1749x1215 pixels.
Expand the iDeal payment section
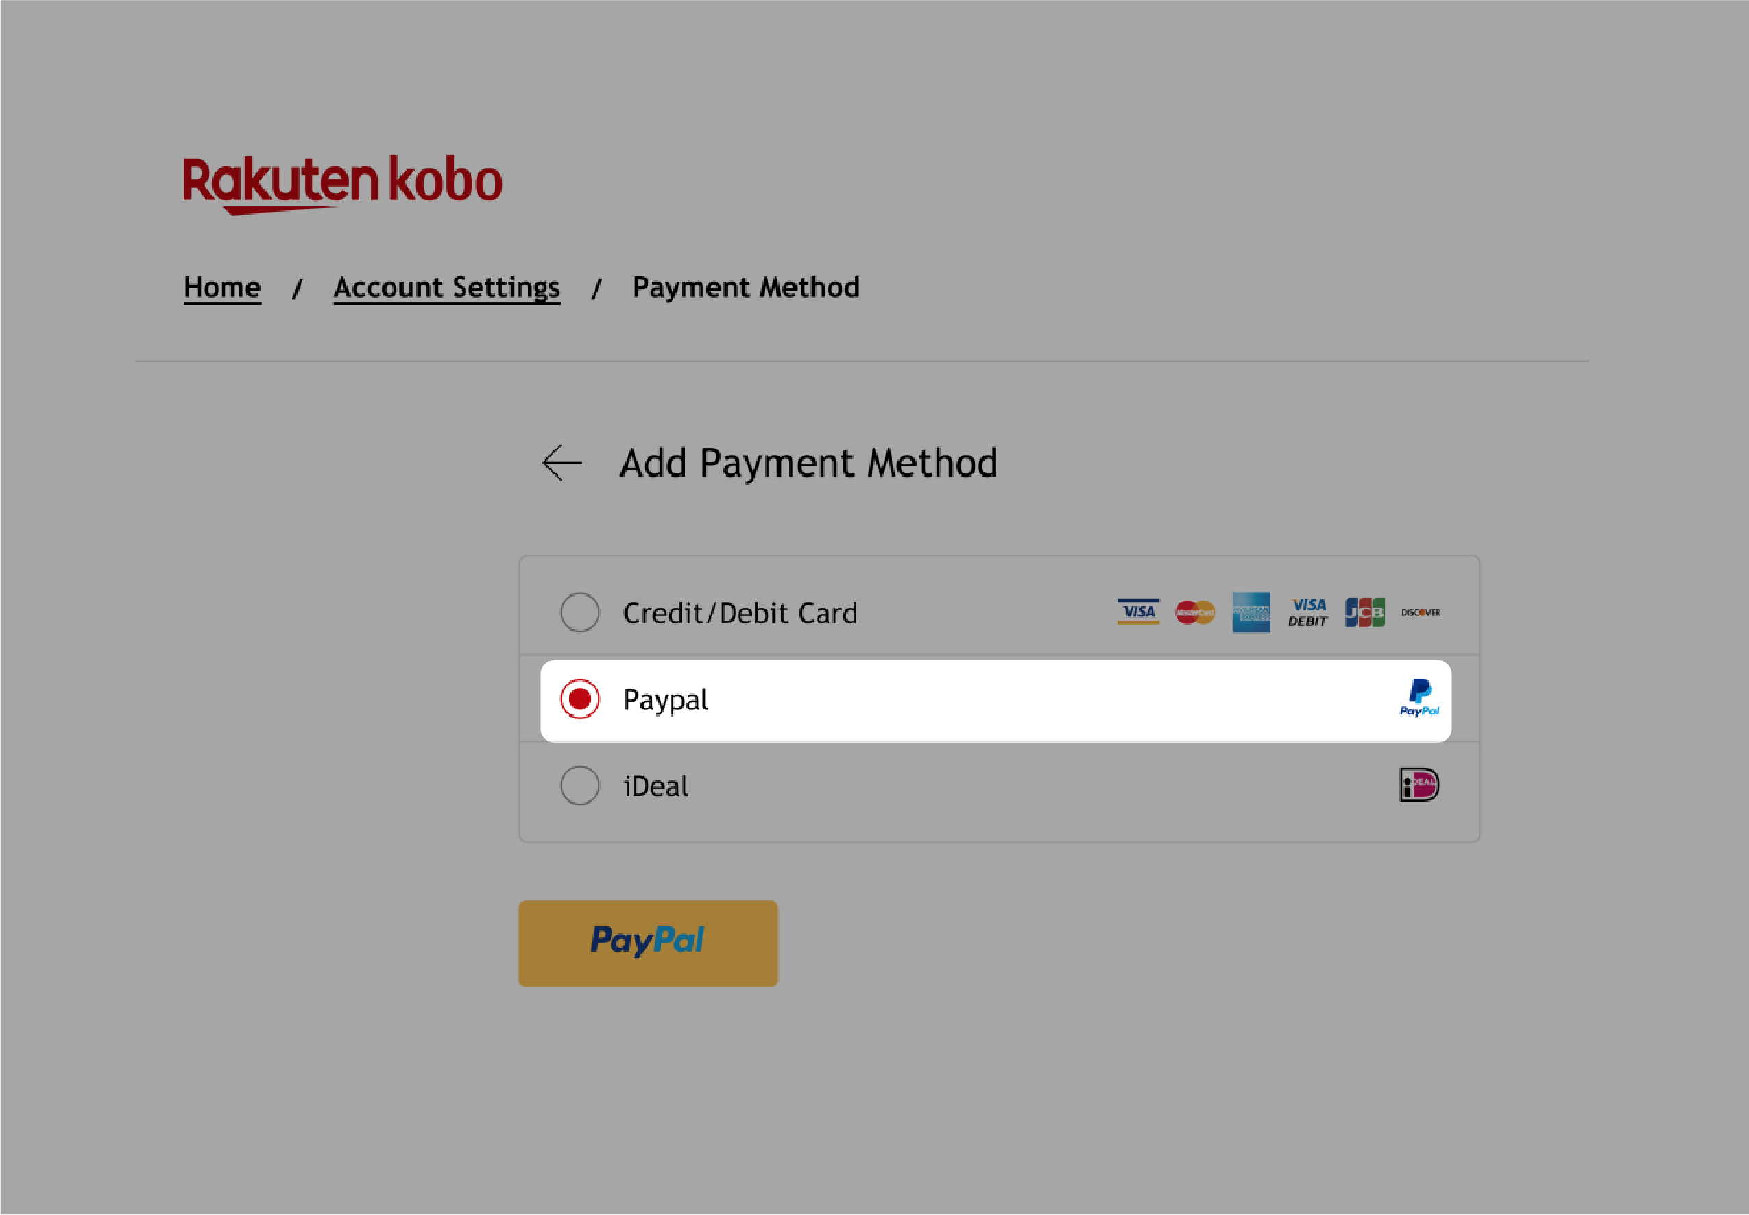tap(578, 784)
